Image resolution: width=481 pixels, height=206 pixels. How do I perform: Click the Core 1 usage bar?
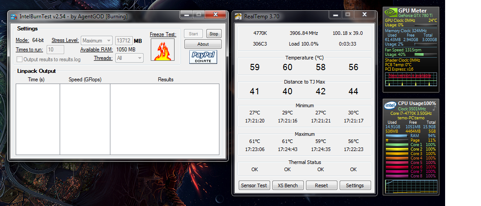[396, 145]
